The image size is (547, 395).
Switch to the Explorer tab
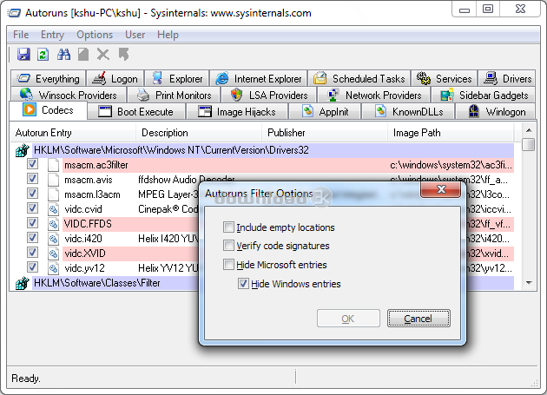(x=177, y=78)
